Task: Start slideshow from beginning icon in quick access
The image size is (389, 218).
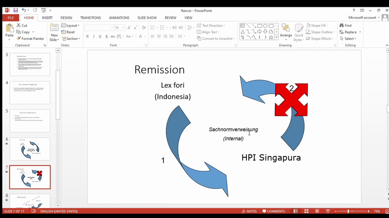Action: pos(43,10)
